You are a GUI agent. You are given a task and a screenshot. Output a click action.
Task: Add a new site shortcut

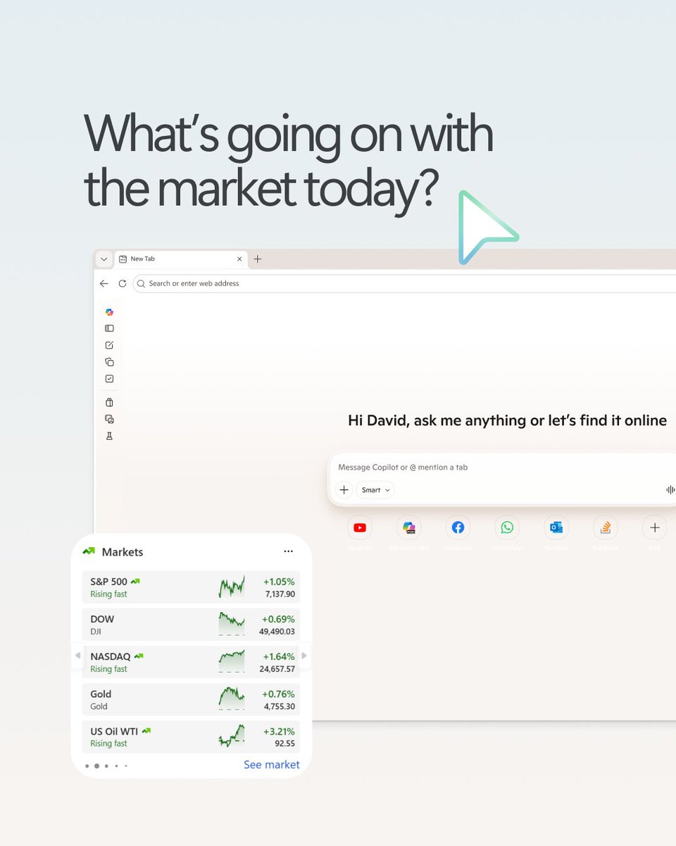coord(654,527)
